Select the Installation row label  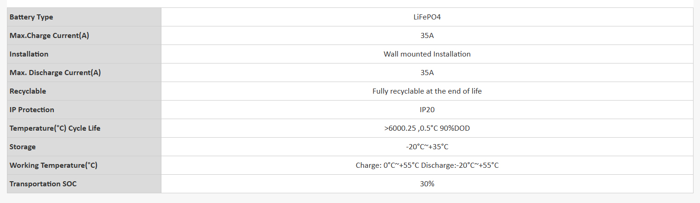pyautogui.click(x=29, y=54)
